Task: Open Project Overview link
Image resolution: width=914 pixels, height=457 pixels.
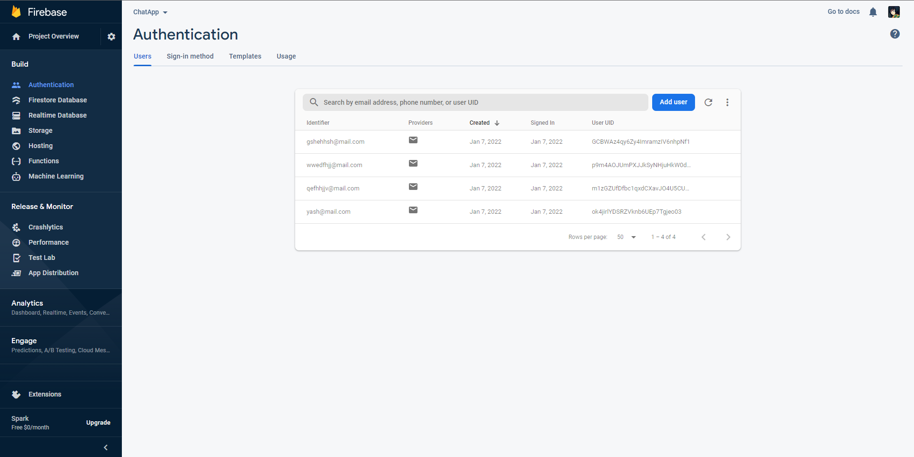Action: pyautogui.click(x=54, y=36)
